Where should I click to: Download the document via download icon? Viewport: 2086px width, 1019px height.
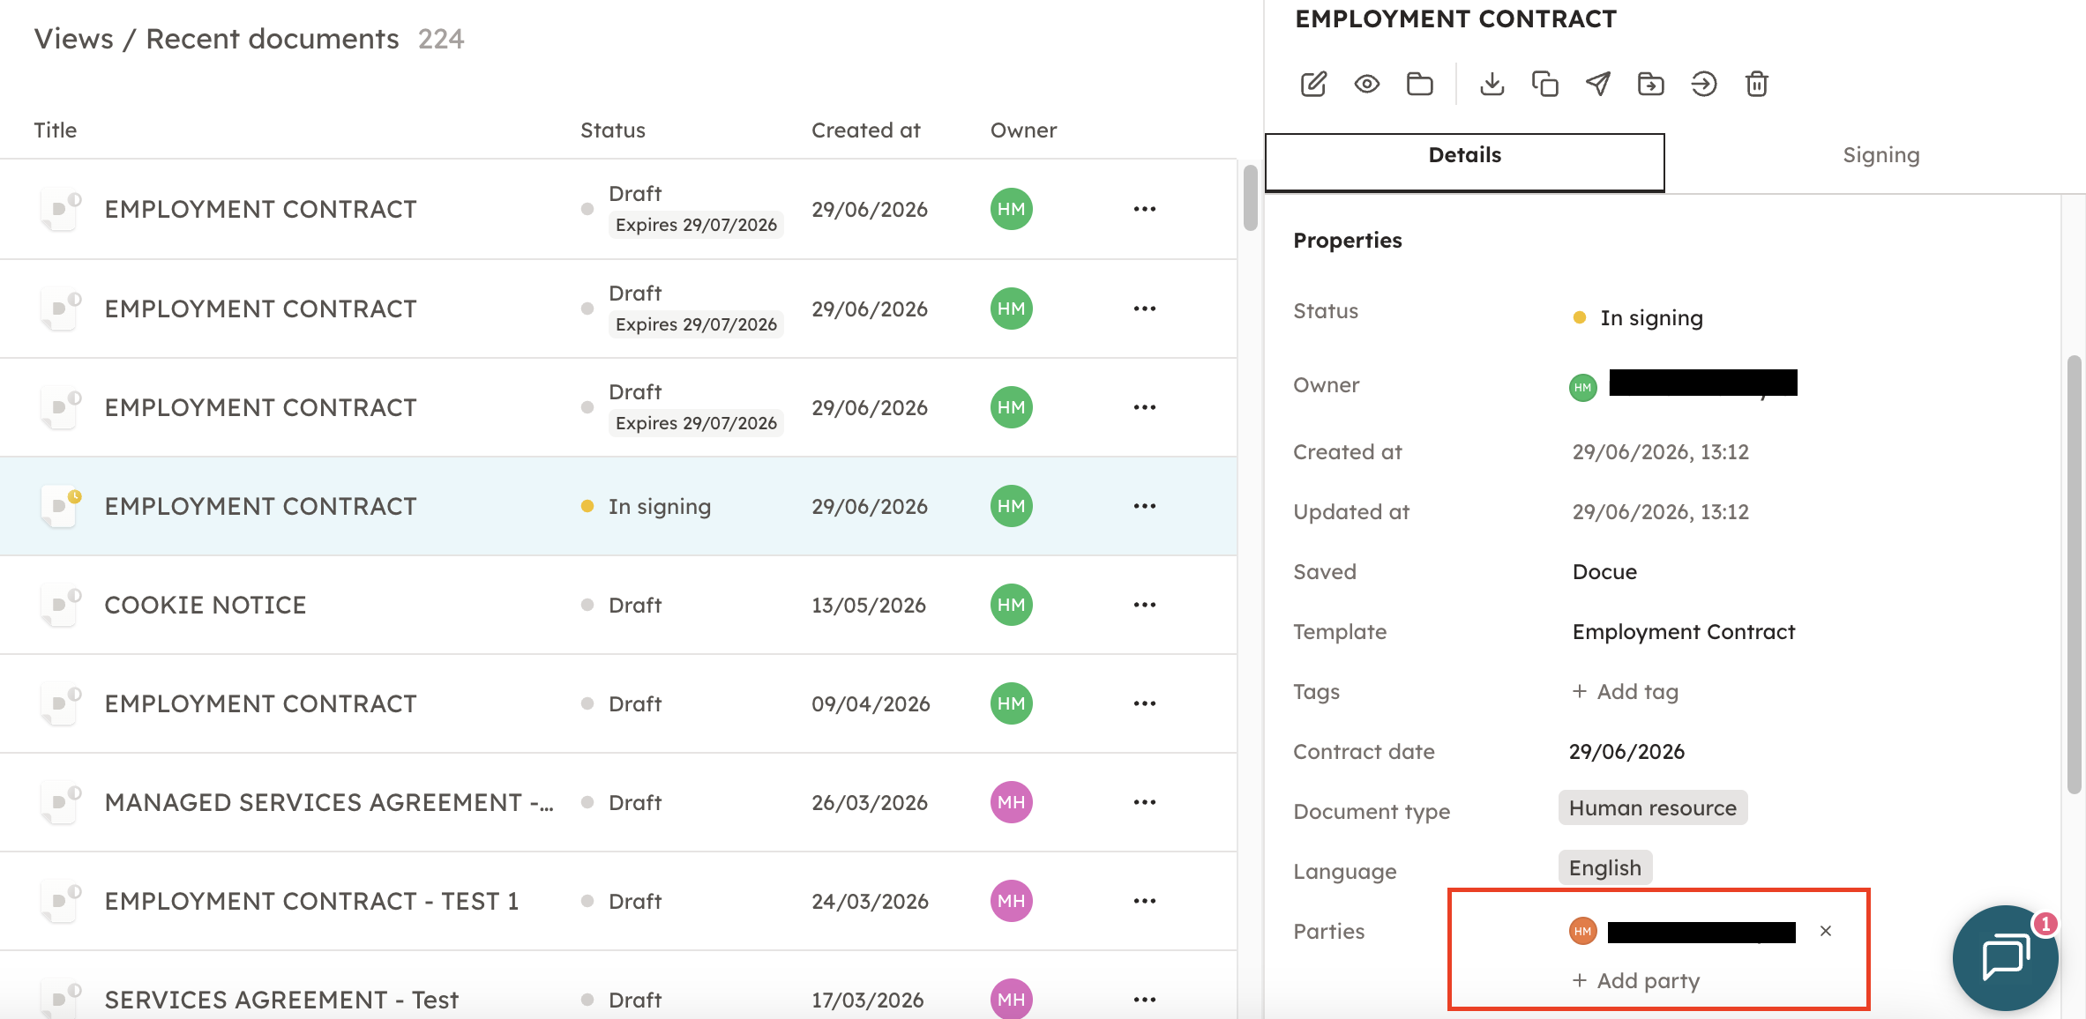(x=1492, y=84)
